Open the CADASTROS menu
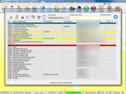 point(5,4)
